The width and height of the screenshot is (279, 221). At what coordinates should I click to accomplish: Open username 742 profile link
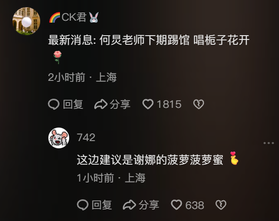(x=86, y=137)
